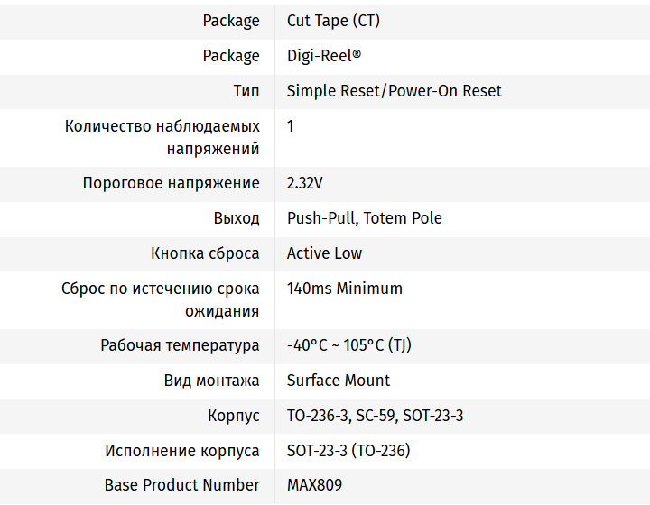This screenshot has height=505, width=650.
Task: Click the "Тип" row label
Action: (x=246, y=91)
